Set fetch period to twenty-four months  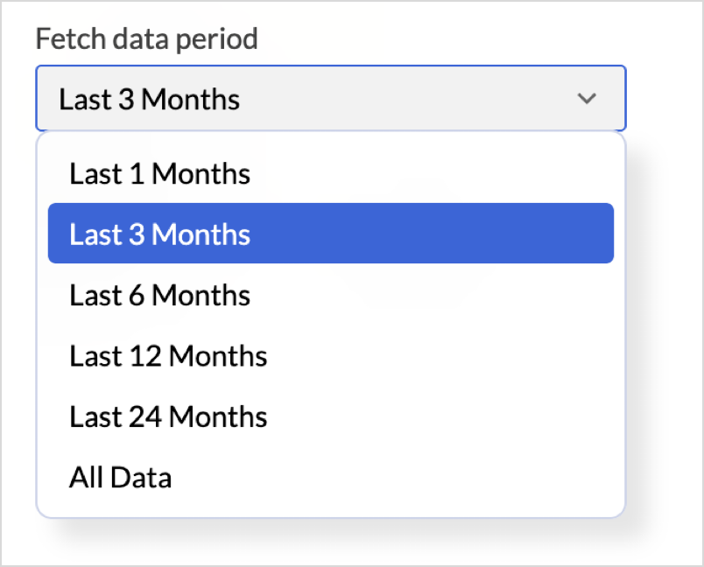click(x=168, y=416)
